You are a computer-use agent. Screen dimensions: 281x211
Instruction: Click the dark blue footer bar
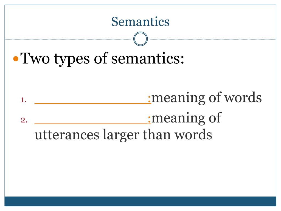140,201
